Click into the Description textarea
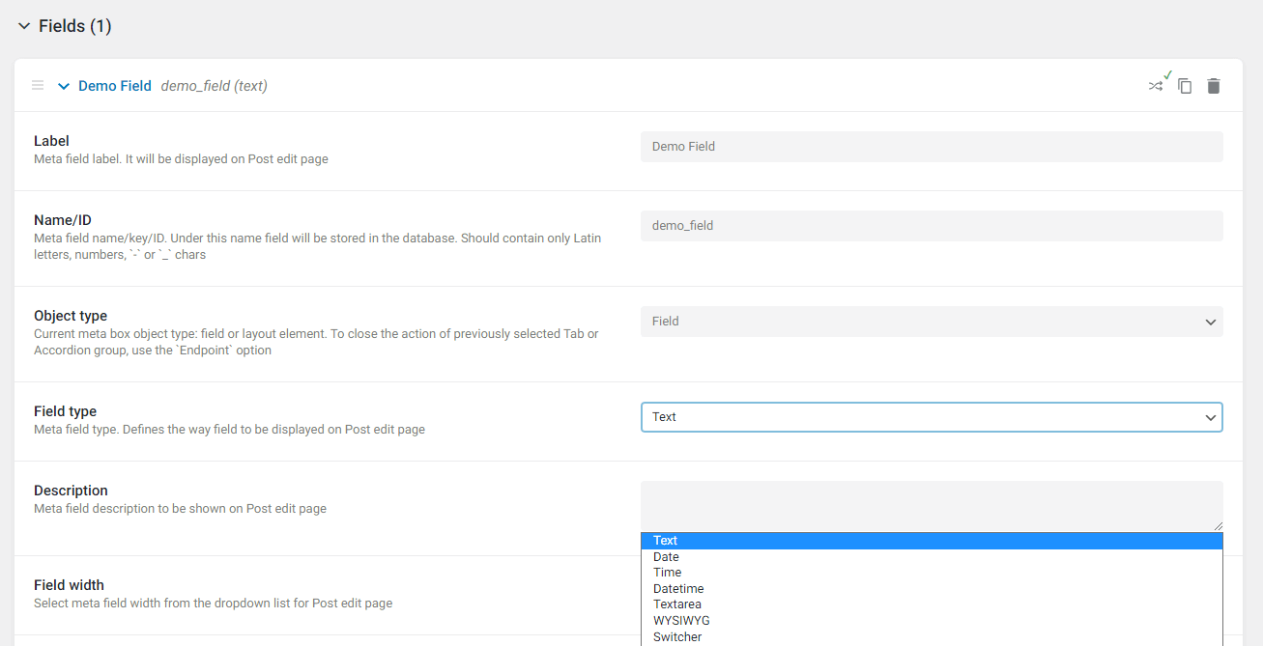Image resolution: width=1263 pixels, height=646 pixels. 932,506
